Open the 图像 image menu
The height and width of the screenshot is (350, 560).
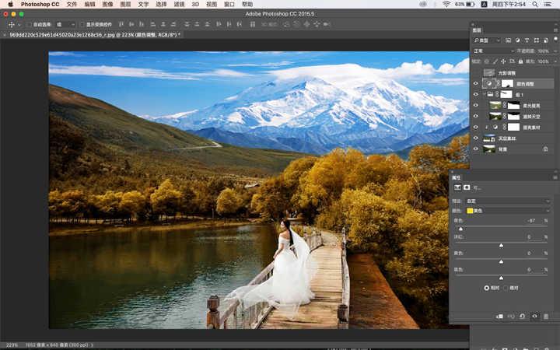click(x=107, y=5)
